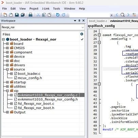Click the Redo arrow icon
The image size is (138, 138).
64,15
